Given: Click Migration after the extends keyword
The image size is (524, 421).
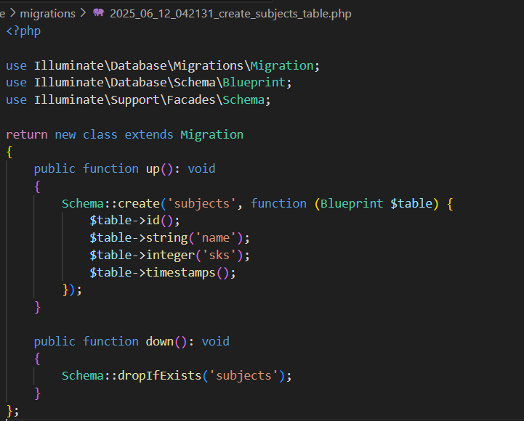Looking at the screenshot, I should pyautogui.click(x=211, y=134).
